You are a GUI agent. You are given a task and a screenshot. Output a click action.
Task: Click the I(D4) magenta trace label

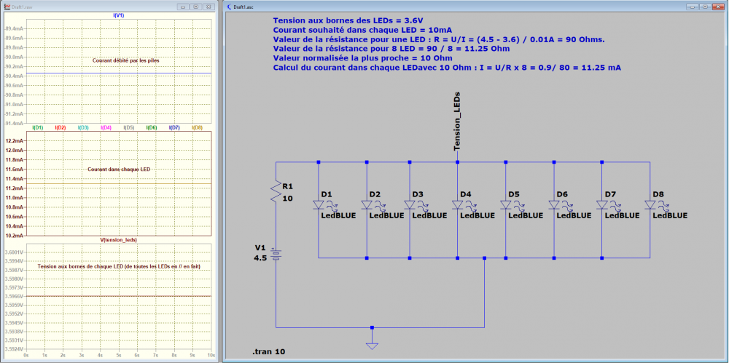(106, 127)
